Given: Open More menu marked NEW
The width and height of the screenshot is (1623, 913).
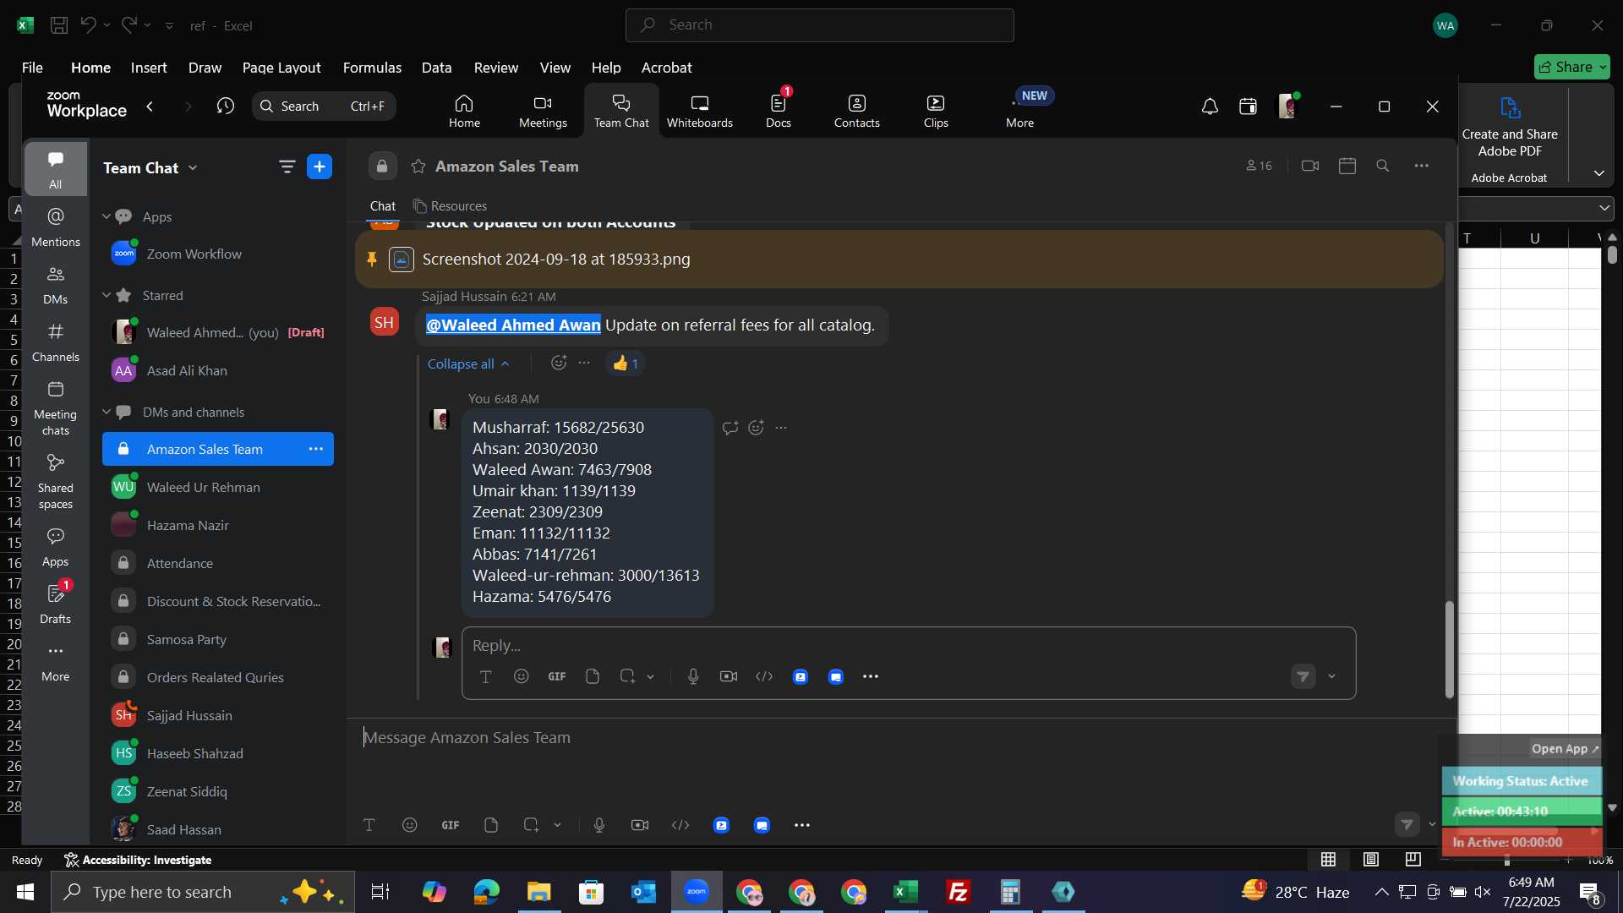Looking at the screenshot, I should pyautogui.click(x=1020, y=111).
